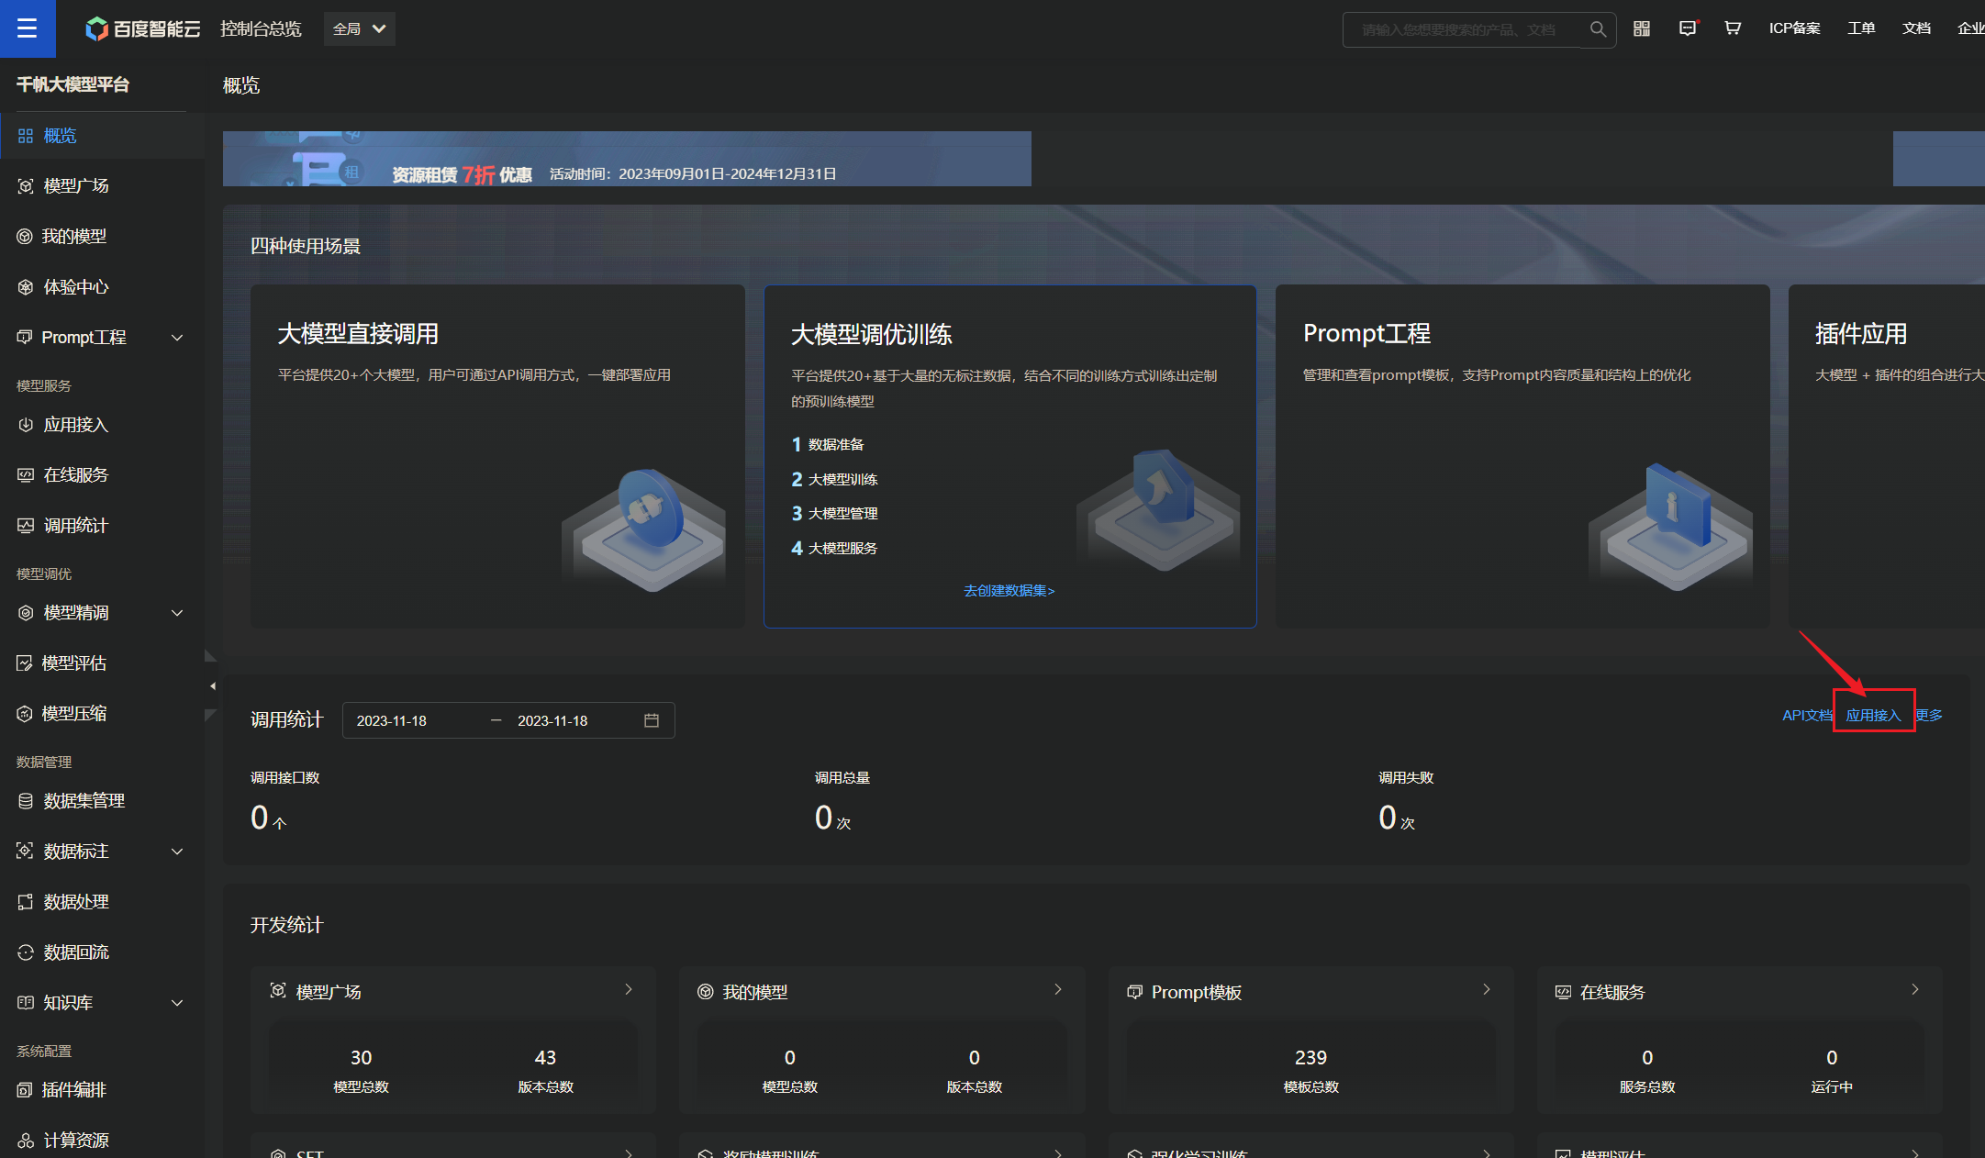This screenshot has height=1158, width=1985.
Task: Go to 控制台总览 in top bar
Action: [x=261, y=29]
